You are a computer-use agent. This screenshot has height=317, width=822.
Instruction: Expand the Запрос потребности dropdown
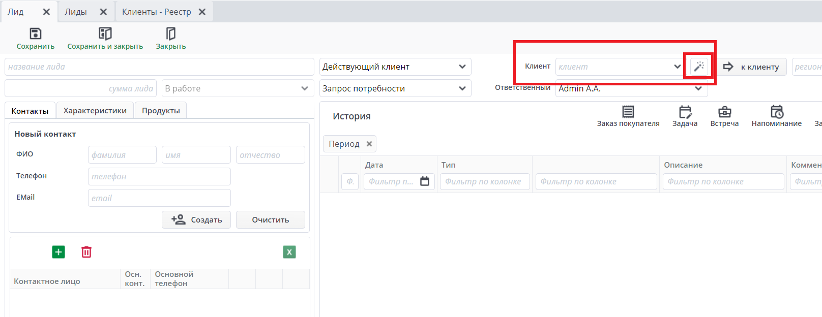click(x=462, y=88)
